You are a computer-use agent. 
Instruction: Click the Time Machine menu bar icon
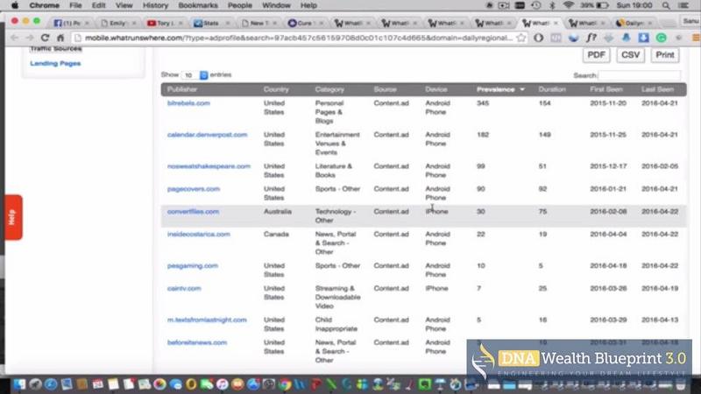point(536,5)
